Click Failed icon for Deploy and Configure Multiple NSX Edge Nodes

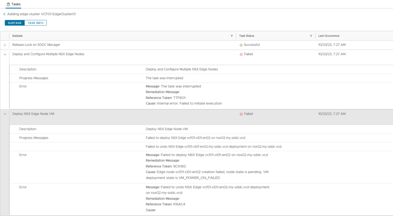coord(241,54)
